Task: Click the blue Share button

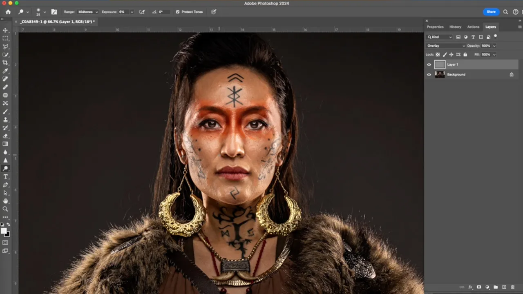Action: [491, 12]
